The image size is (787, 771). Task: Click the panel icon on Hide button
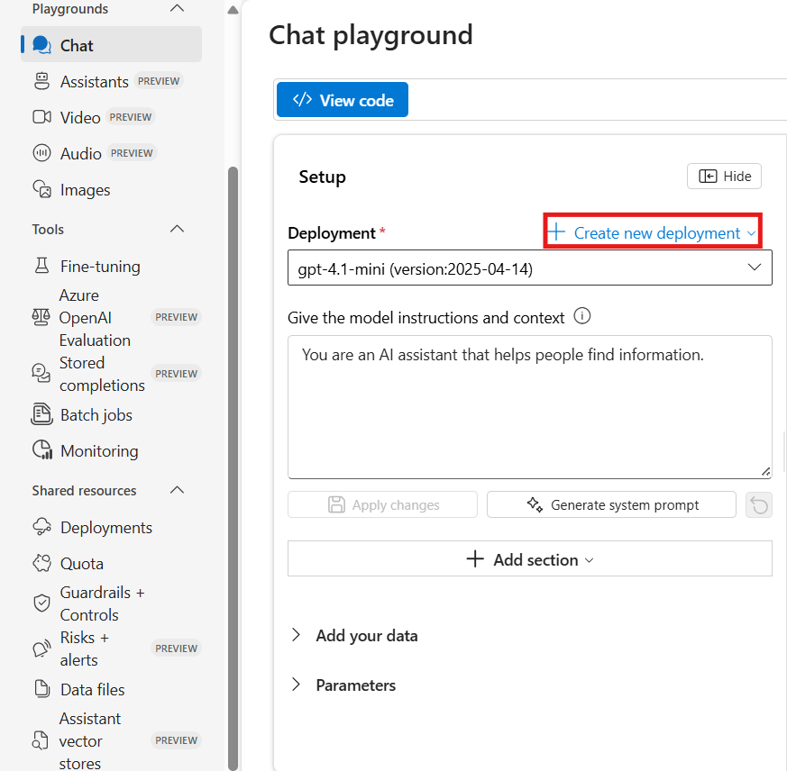(x=708, y=176)
